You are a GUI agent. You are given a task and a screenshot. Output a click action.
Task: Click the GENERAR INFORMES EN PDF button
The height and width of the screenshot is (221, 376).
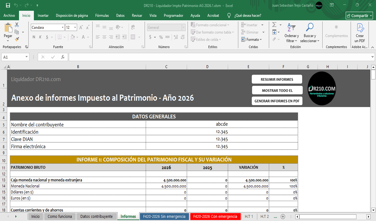tap(277, 101)
